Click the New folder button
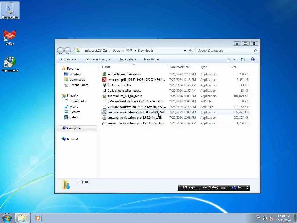 152,59
